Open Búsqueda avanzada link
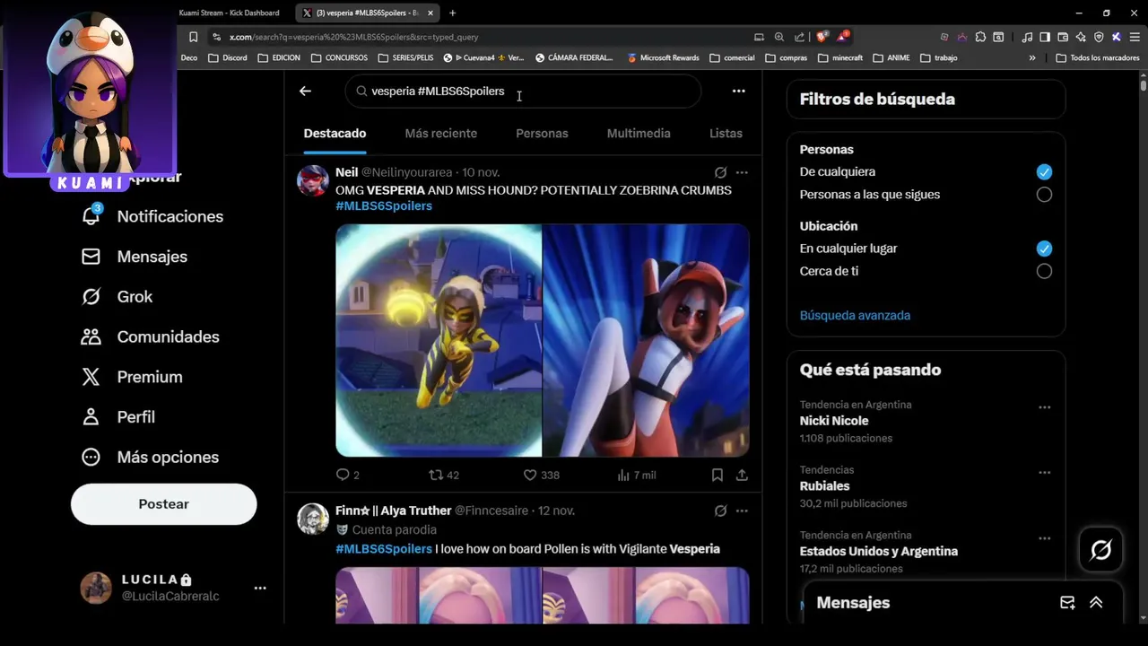Screen dimensions: 1148x646 click(x=855, y=315)
